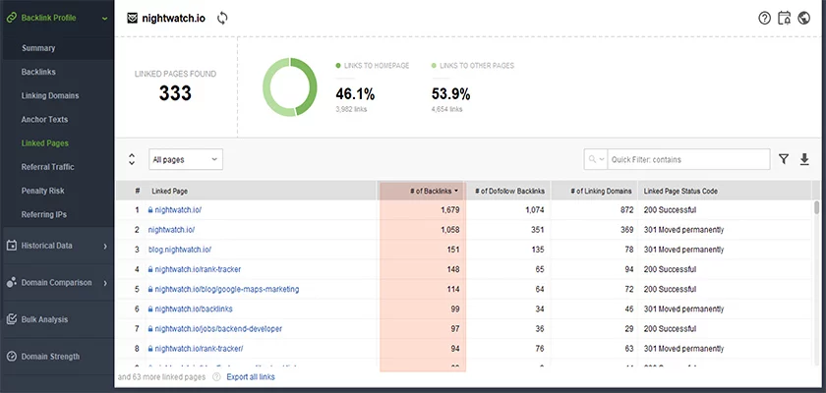Image resolution: width=826 pixels, height=393 pixels.
Task: Open Anchor Texts in sidebar
Action: pyautogui.click(x=45, y=120)
